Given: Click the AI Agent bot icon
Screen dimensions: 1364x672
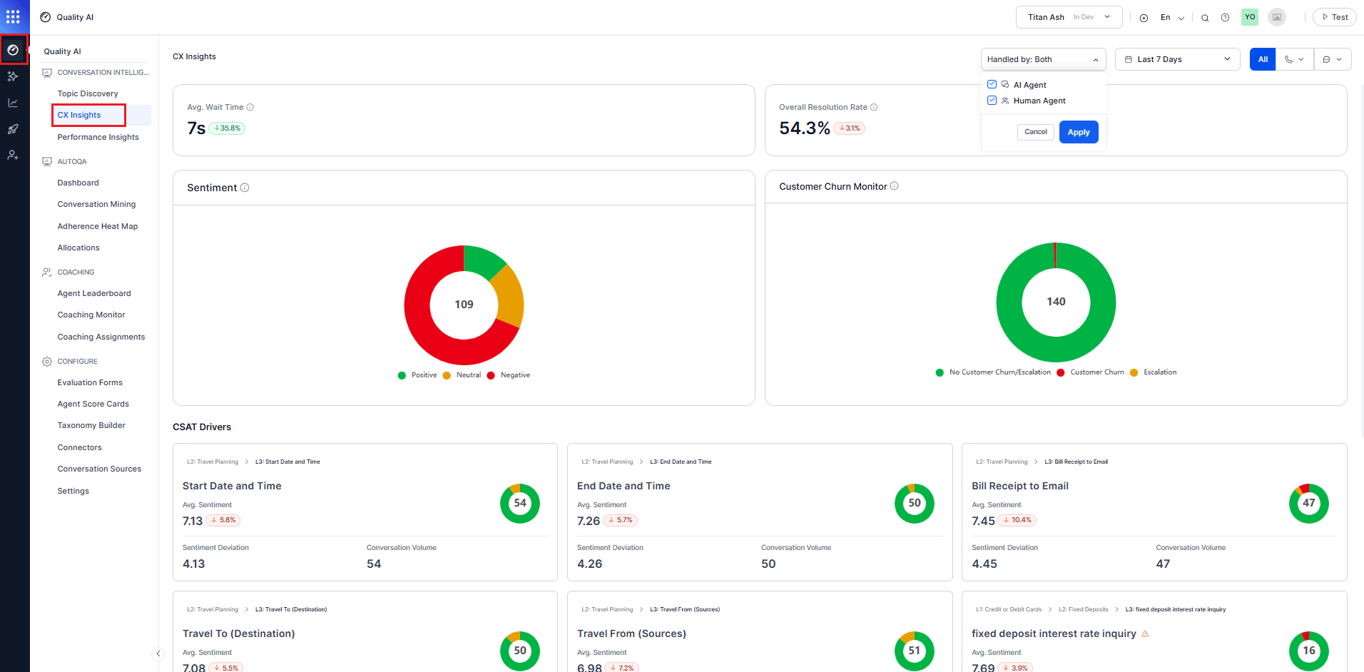Looking at the screenshot, I should coord(1005,85).
